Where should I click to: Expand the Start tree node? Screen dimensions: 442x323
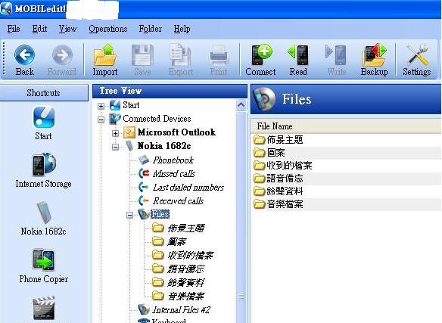[x=101, y=106]
